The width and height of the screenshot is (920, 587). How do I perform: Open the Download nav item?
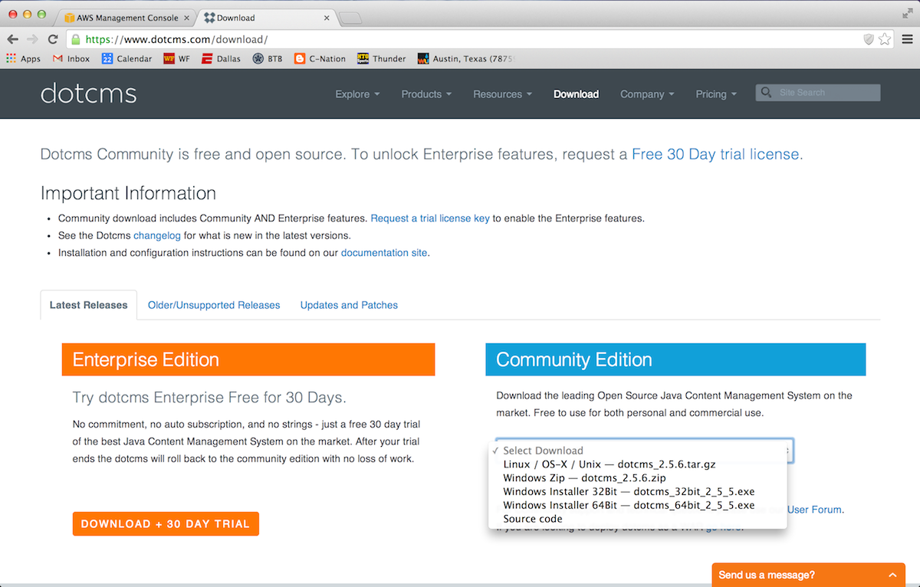coord(576,94)
